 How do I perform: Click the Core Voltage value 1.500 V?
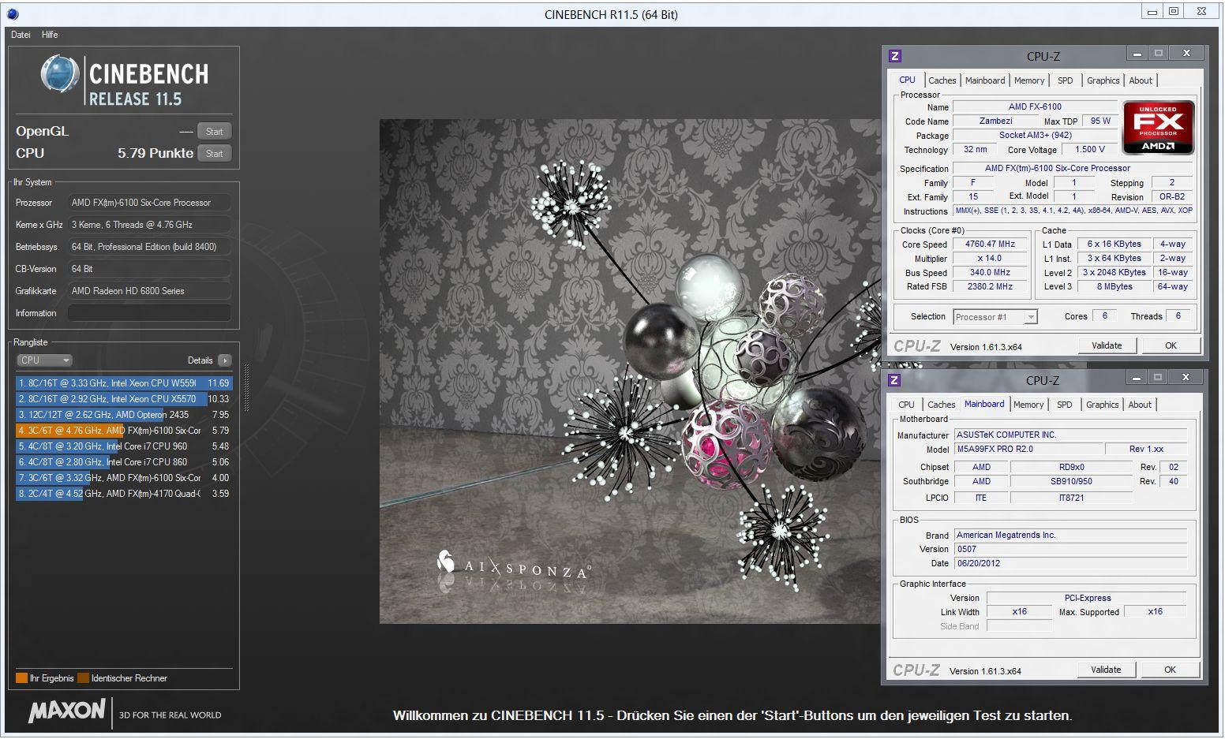click(1090, 150)
